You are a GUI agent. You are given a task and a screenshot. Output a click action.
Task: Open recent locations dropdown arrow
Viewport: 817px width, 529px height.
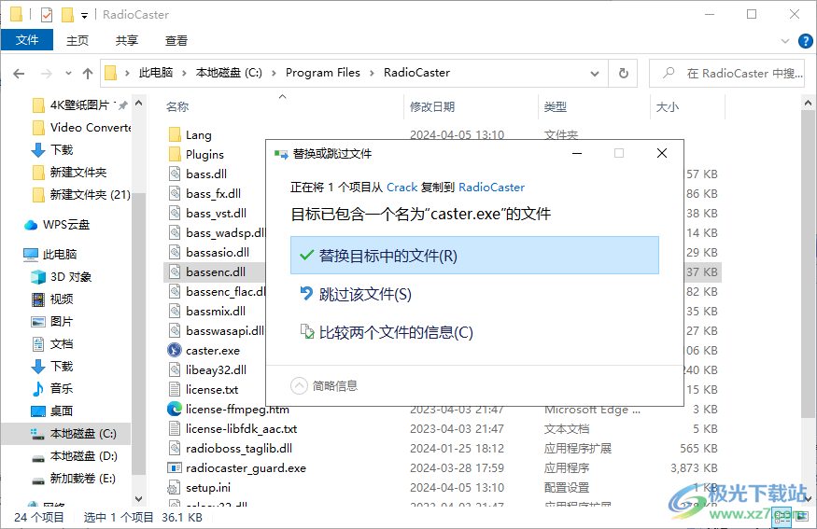tap(68, 74)
